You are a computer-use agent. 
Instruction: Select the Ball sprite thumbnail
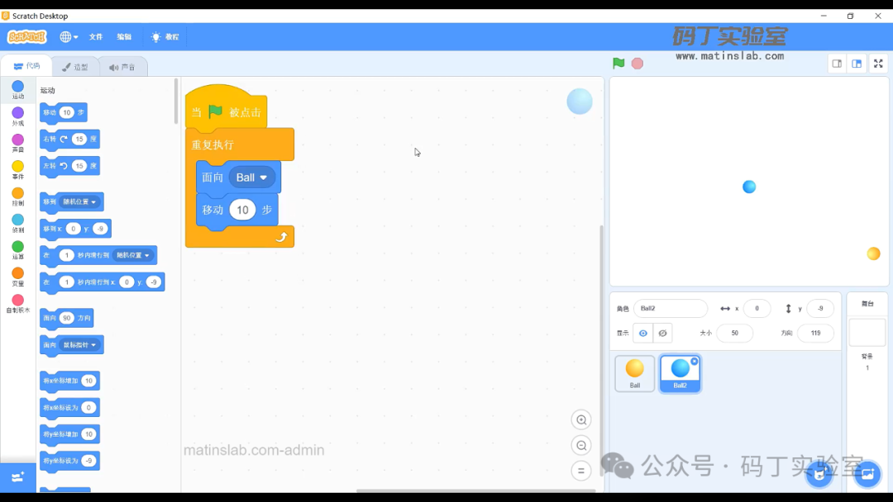[635, 373]
